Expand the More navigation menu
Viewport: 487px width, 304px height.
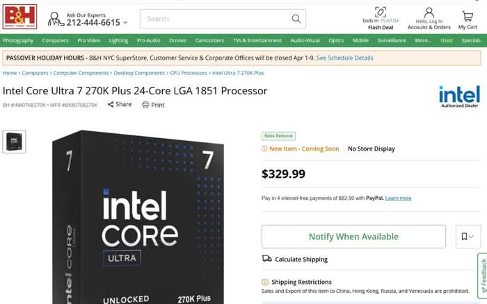pos(423,41)
